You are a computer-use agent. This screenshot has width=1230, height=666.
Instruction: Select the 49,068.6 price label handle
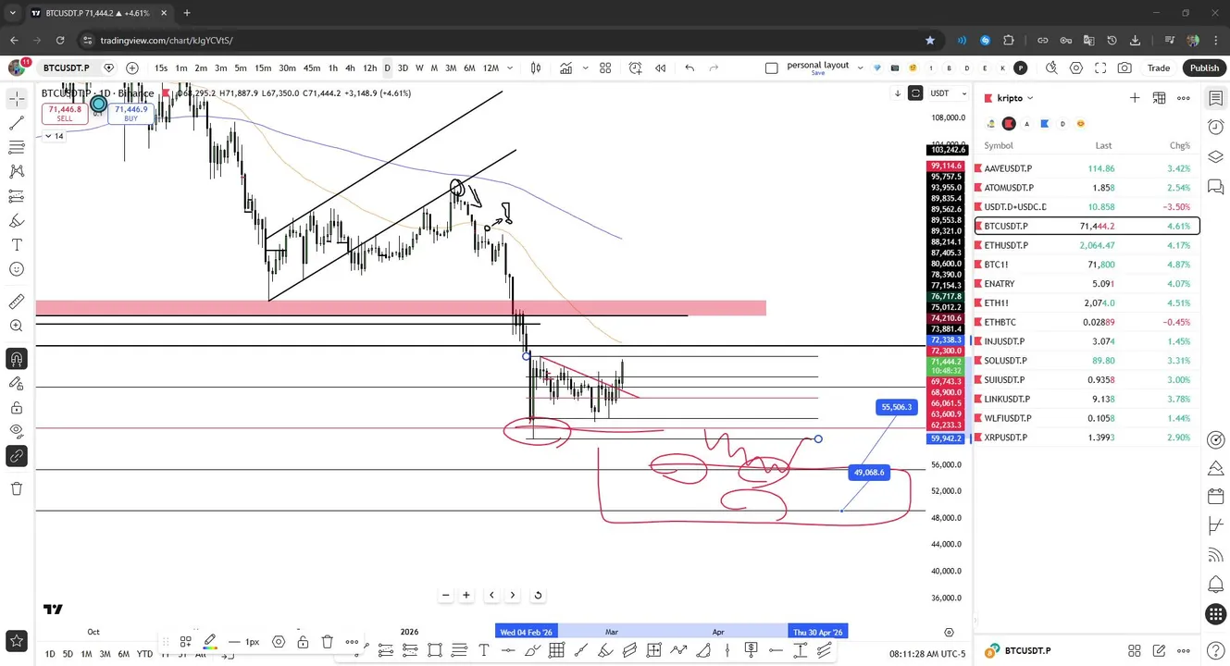coord(868,473)
